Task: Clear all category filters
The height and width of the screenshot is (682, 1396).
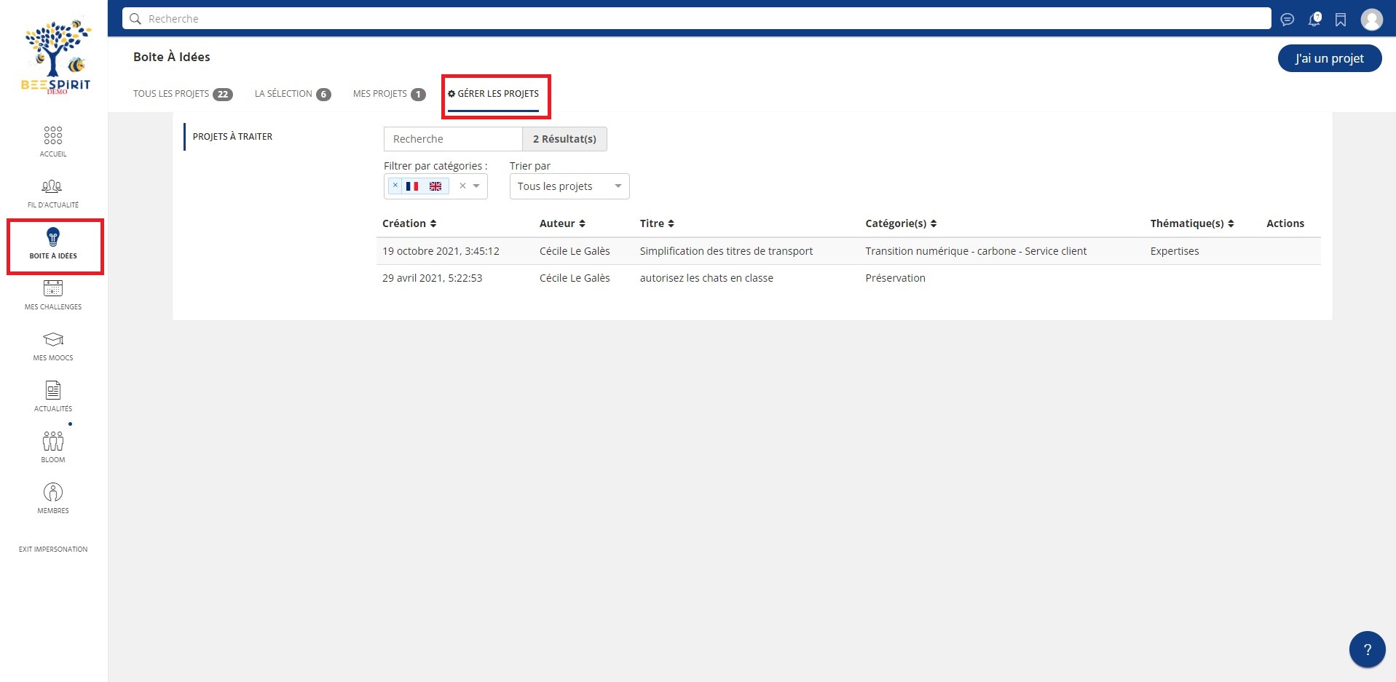Action: [x=462, y=186]
